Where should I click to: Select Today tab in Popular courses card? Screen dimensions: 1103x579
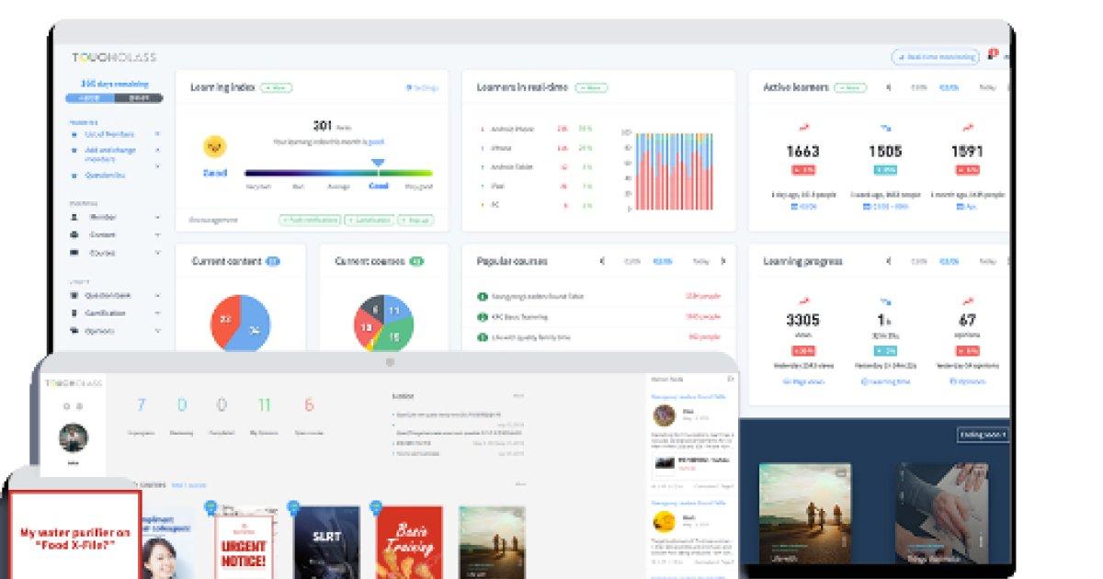click(701, 261)
